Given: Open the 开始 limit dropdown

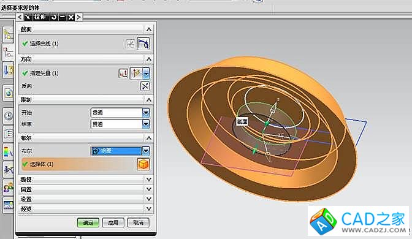Looking at the screenshot, I should coord(145,113).
